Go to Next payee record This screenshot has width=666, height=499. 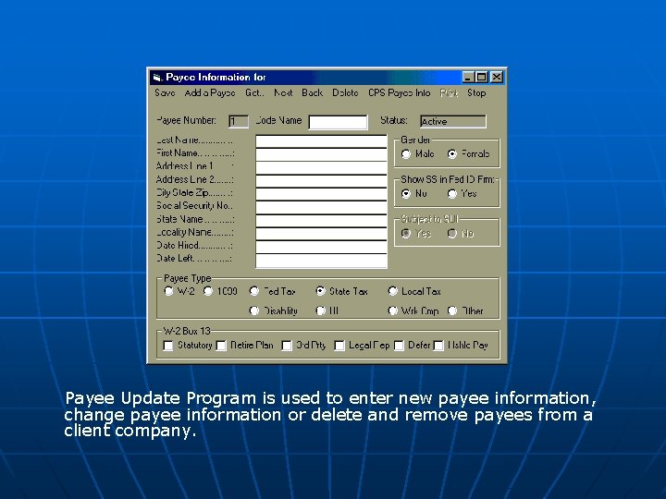(283, 92)
